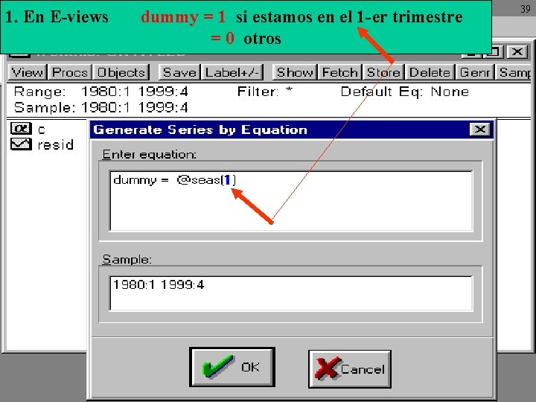This screenshot has width=536, height=402.
Task: Click the Filter: * text
Action: click(265, 92)
